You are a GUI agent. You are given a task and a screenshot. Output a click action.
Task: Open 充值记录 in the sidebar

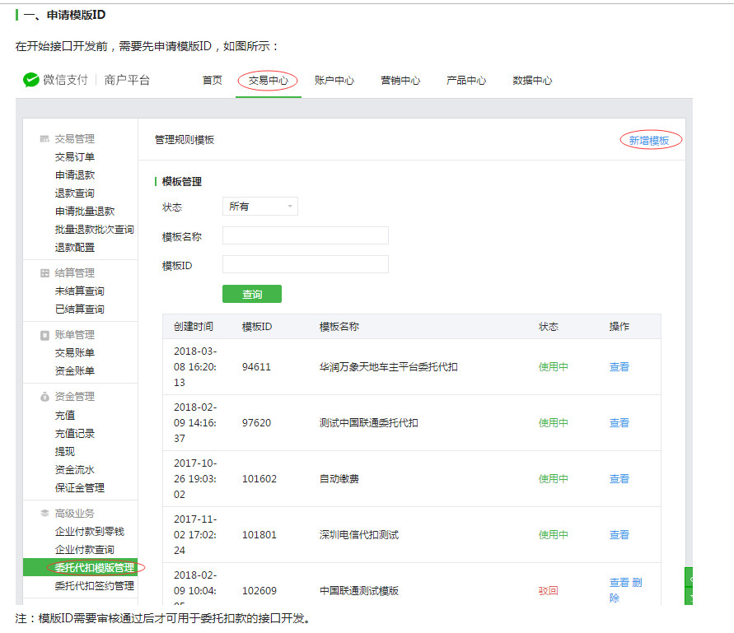pos(75,434)
